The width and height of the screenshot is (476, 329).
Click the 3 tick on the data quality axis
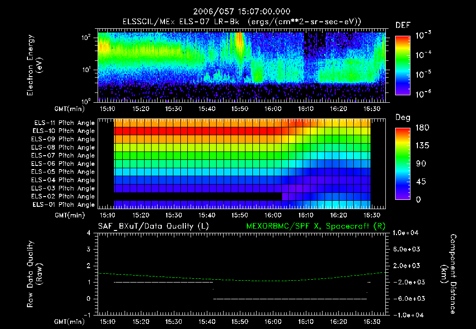coord(89,250)
